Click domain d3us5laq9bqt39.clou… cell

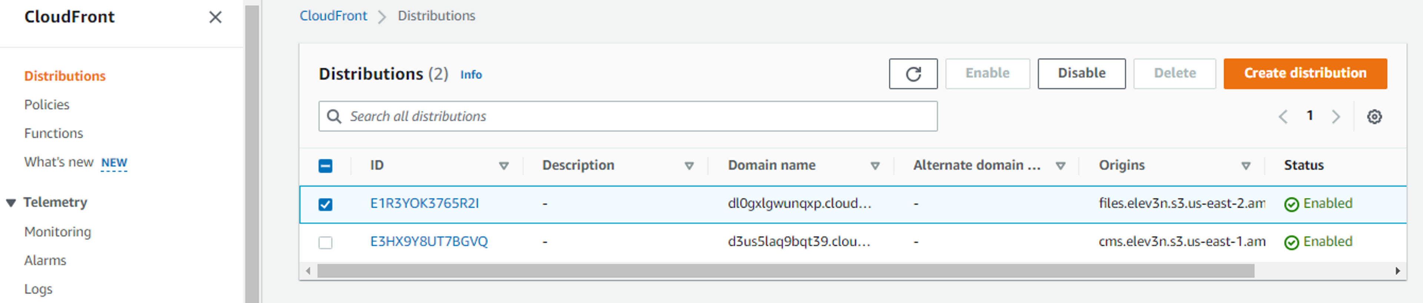tap(799, 241)
